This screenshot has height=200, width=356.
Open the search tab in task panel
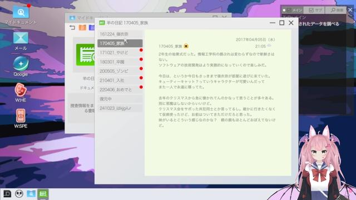click(336, 10)
